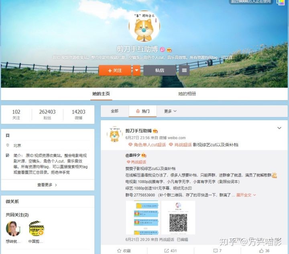Open the 角色单人cut超话 topic link
This screenshot has height=254, width=289.
pos(150,145)
